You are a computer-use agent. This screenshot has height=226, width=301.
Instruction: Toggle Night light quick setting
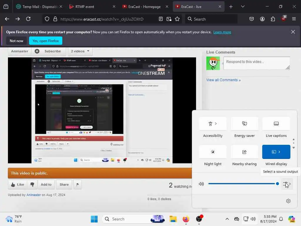tap(213, 152)
